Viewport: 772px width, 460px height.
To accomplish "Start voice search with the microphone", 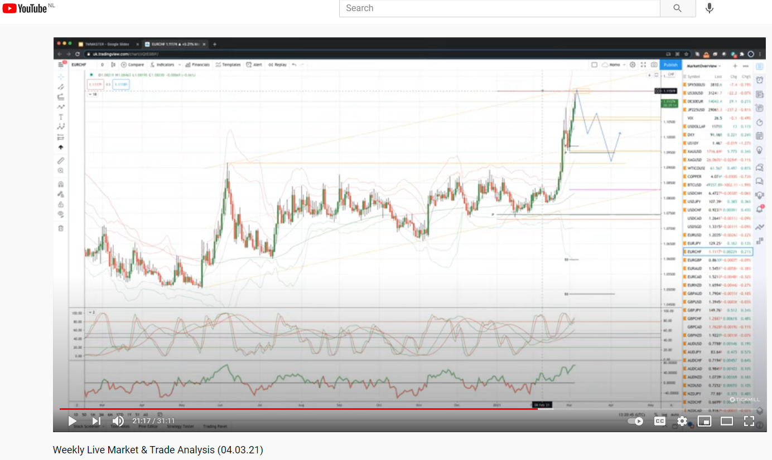I will [710, 8].
